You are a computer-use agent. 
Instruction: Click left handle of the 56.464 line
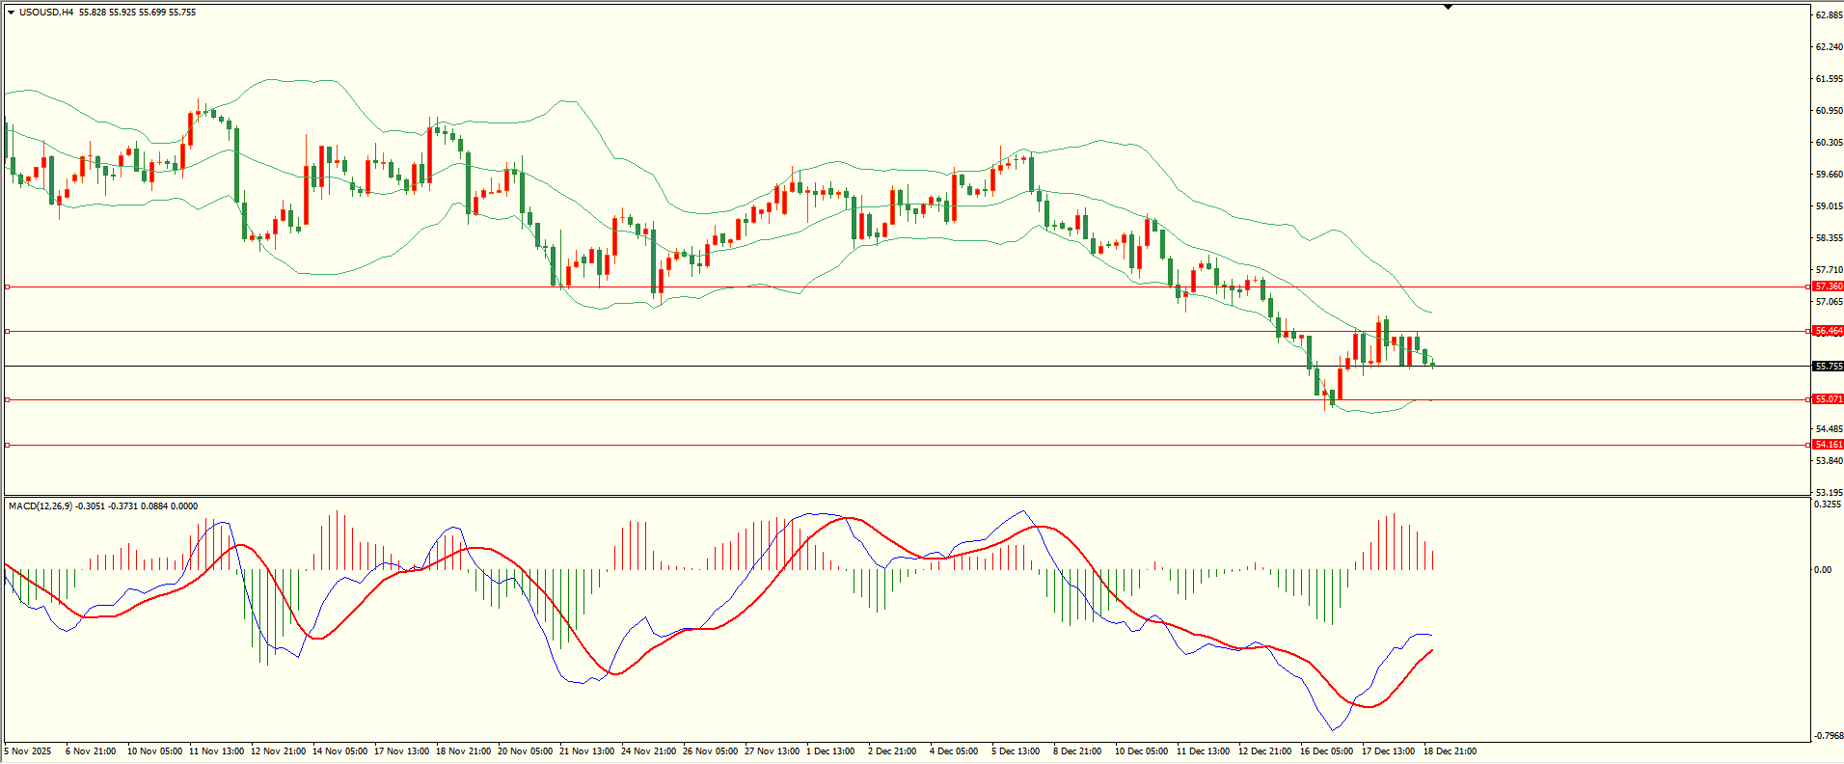point(8,331)
